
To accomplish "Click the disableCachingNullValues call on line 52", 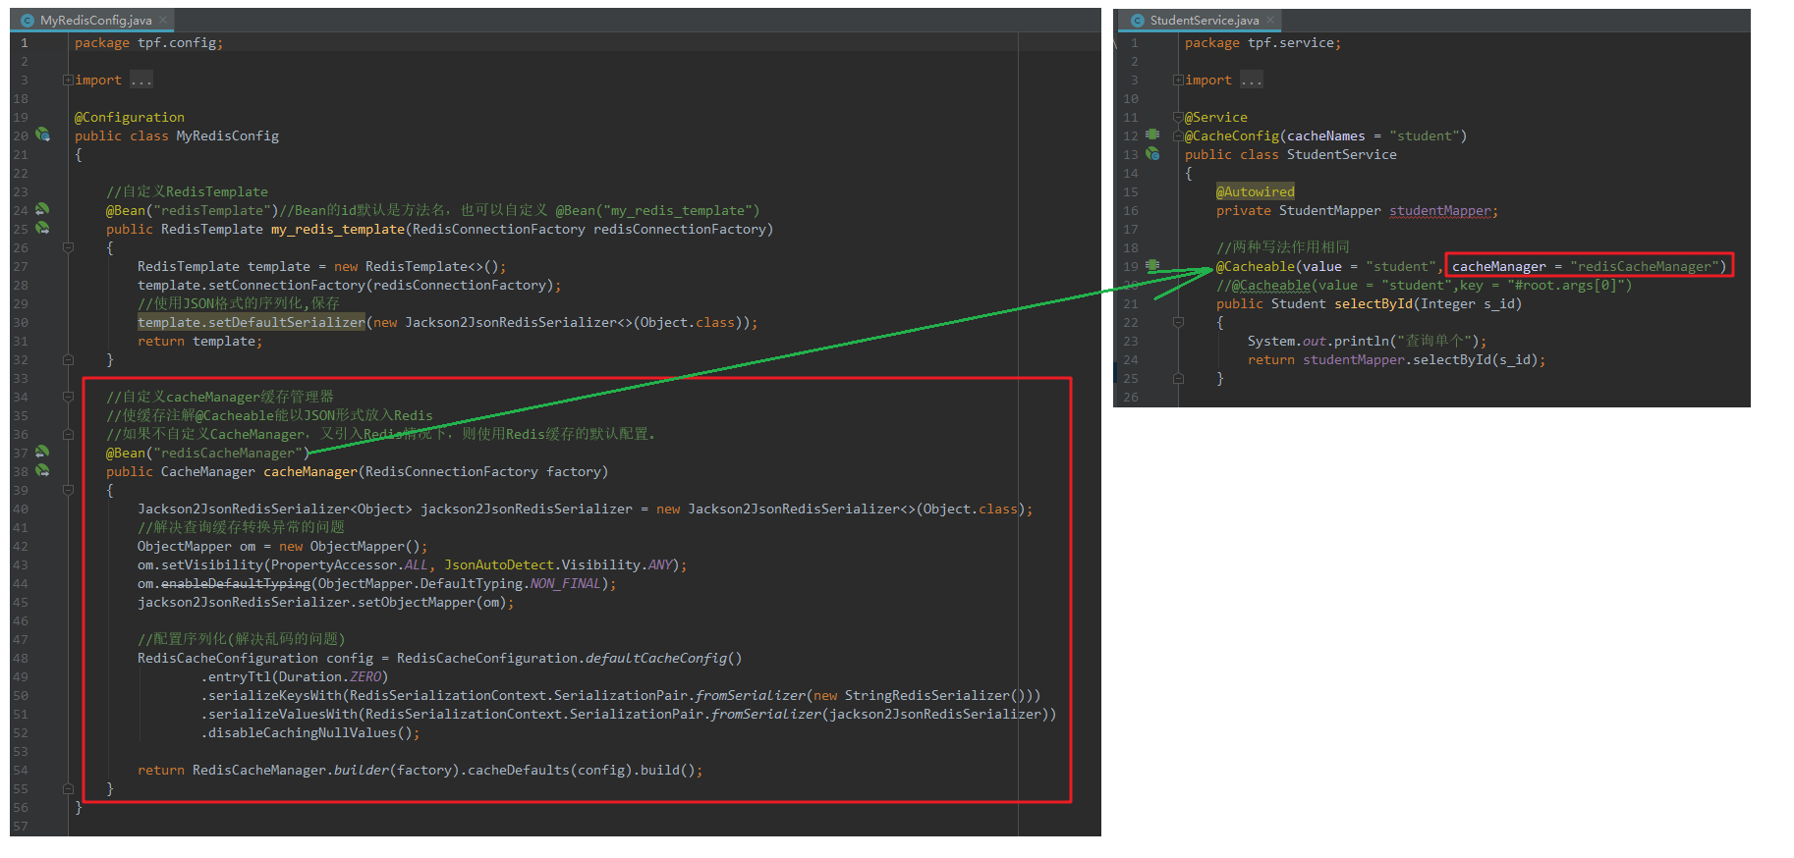I will click(310, 732).
